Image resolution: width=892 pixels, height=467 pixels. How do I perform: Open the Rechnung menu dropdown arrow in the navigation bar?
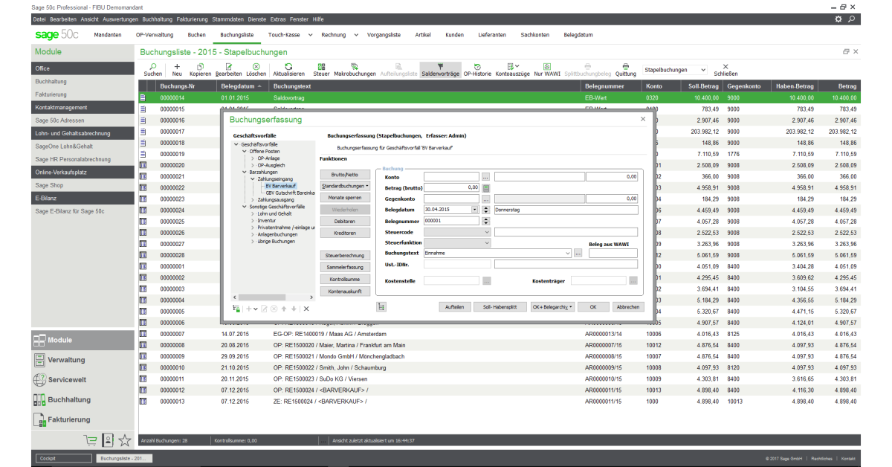357,35
